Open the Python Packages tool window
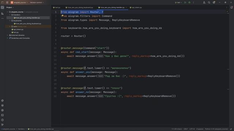This screenshot has width=234, height=131. click(3, 106)
